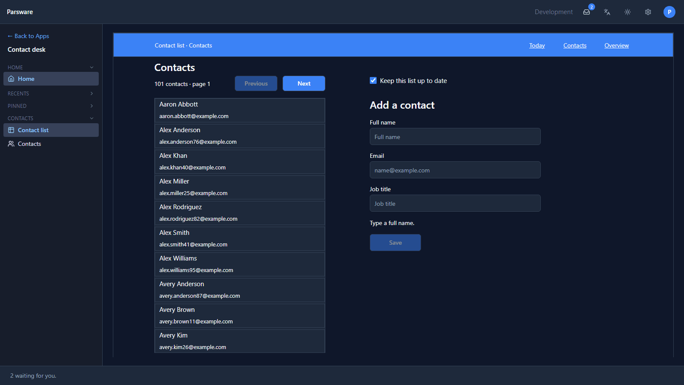Collapse the CONTACTS sidebar section
The height and width of the screenshot is (385, 684).
click(x=51, y=118)
